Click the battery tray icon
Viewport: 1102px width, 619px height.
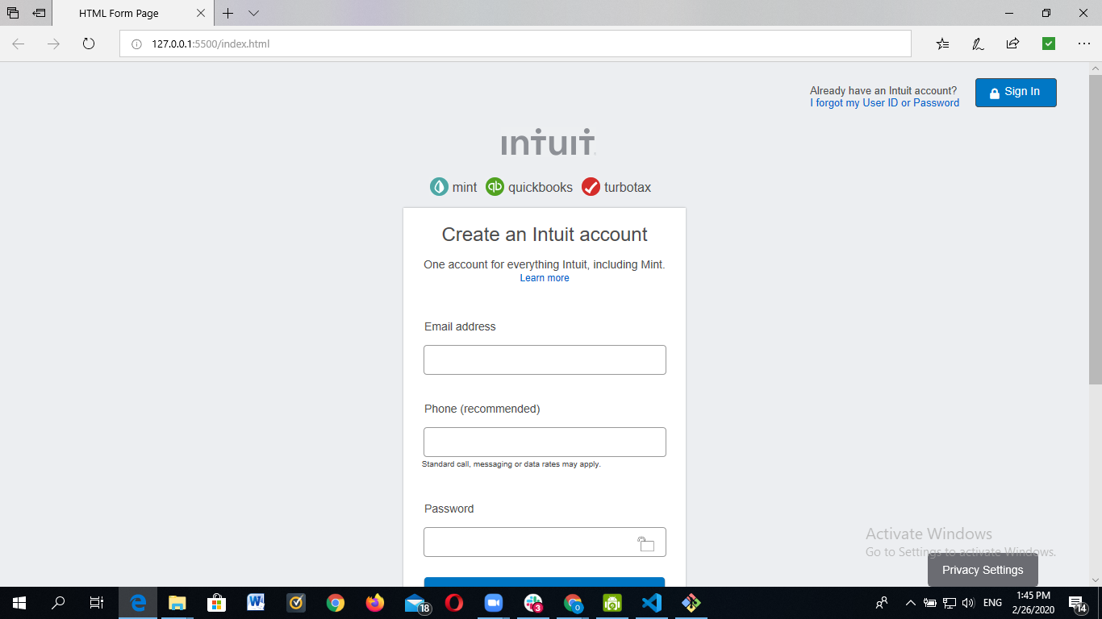pyautogui.click(x=930, y=603)
